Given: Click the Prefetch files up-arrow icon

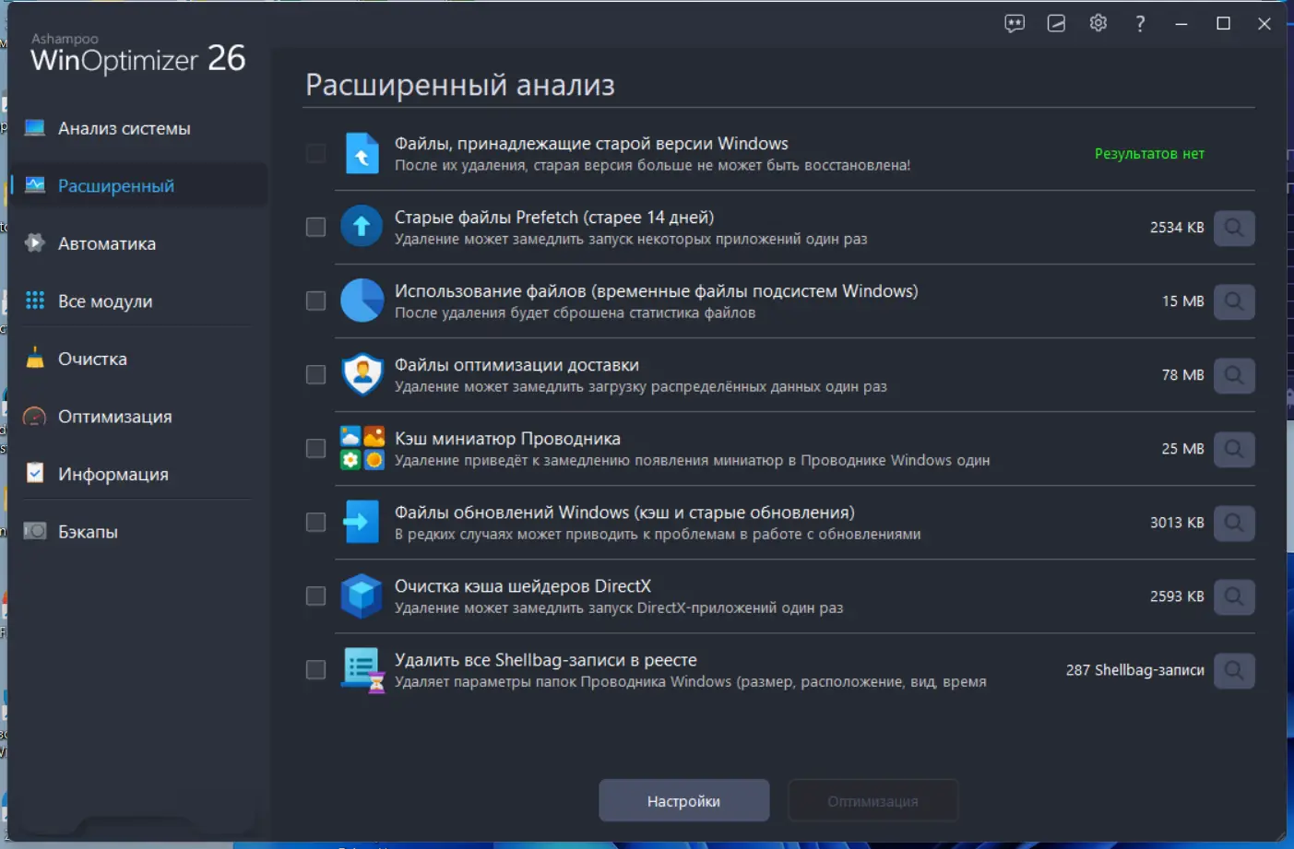Looking at the screenshot, I should 362,227.
